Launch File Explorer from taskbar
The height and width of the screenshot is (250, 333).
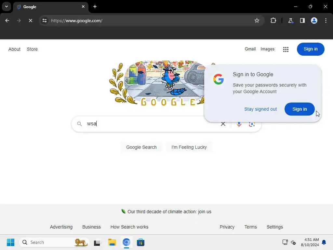[x=112, y=242]
